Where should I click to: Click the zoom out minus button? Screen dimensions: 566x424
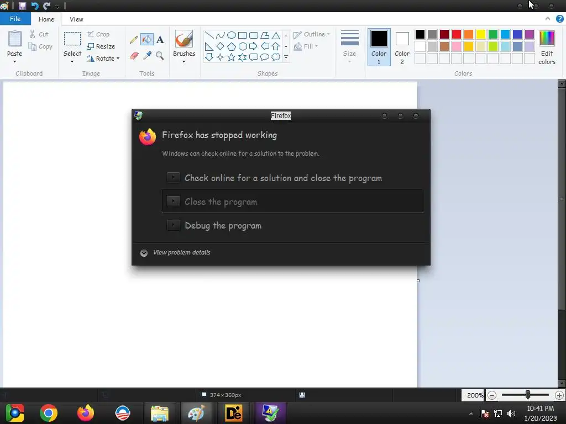[x=491, y=395]
